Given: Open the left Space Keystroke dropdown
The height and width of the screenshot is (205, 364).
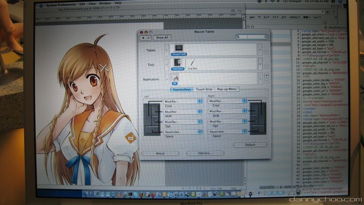Looking at the screenshot, I should pyautogui.click(x=182, y=132).
